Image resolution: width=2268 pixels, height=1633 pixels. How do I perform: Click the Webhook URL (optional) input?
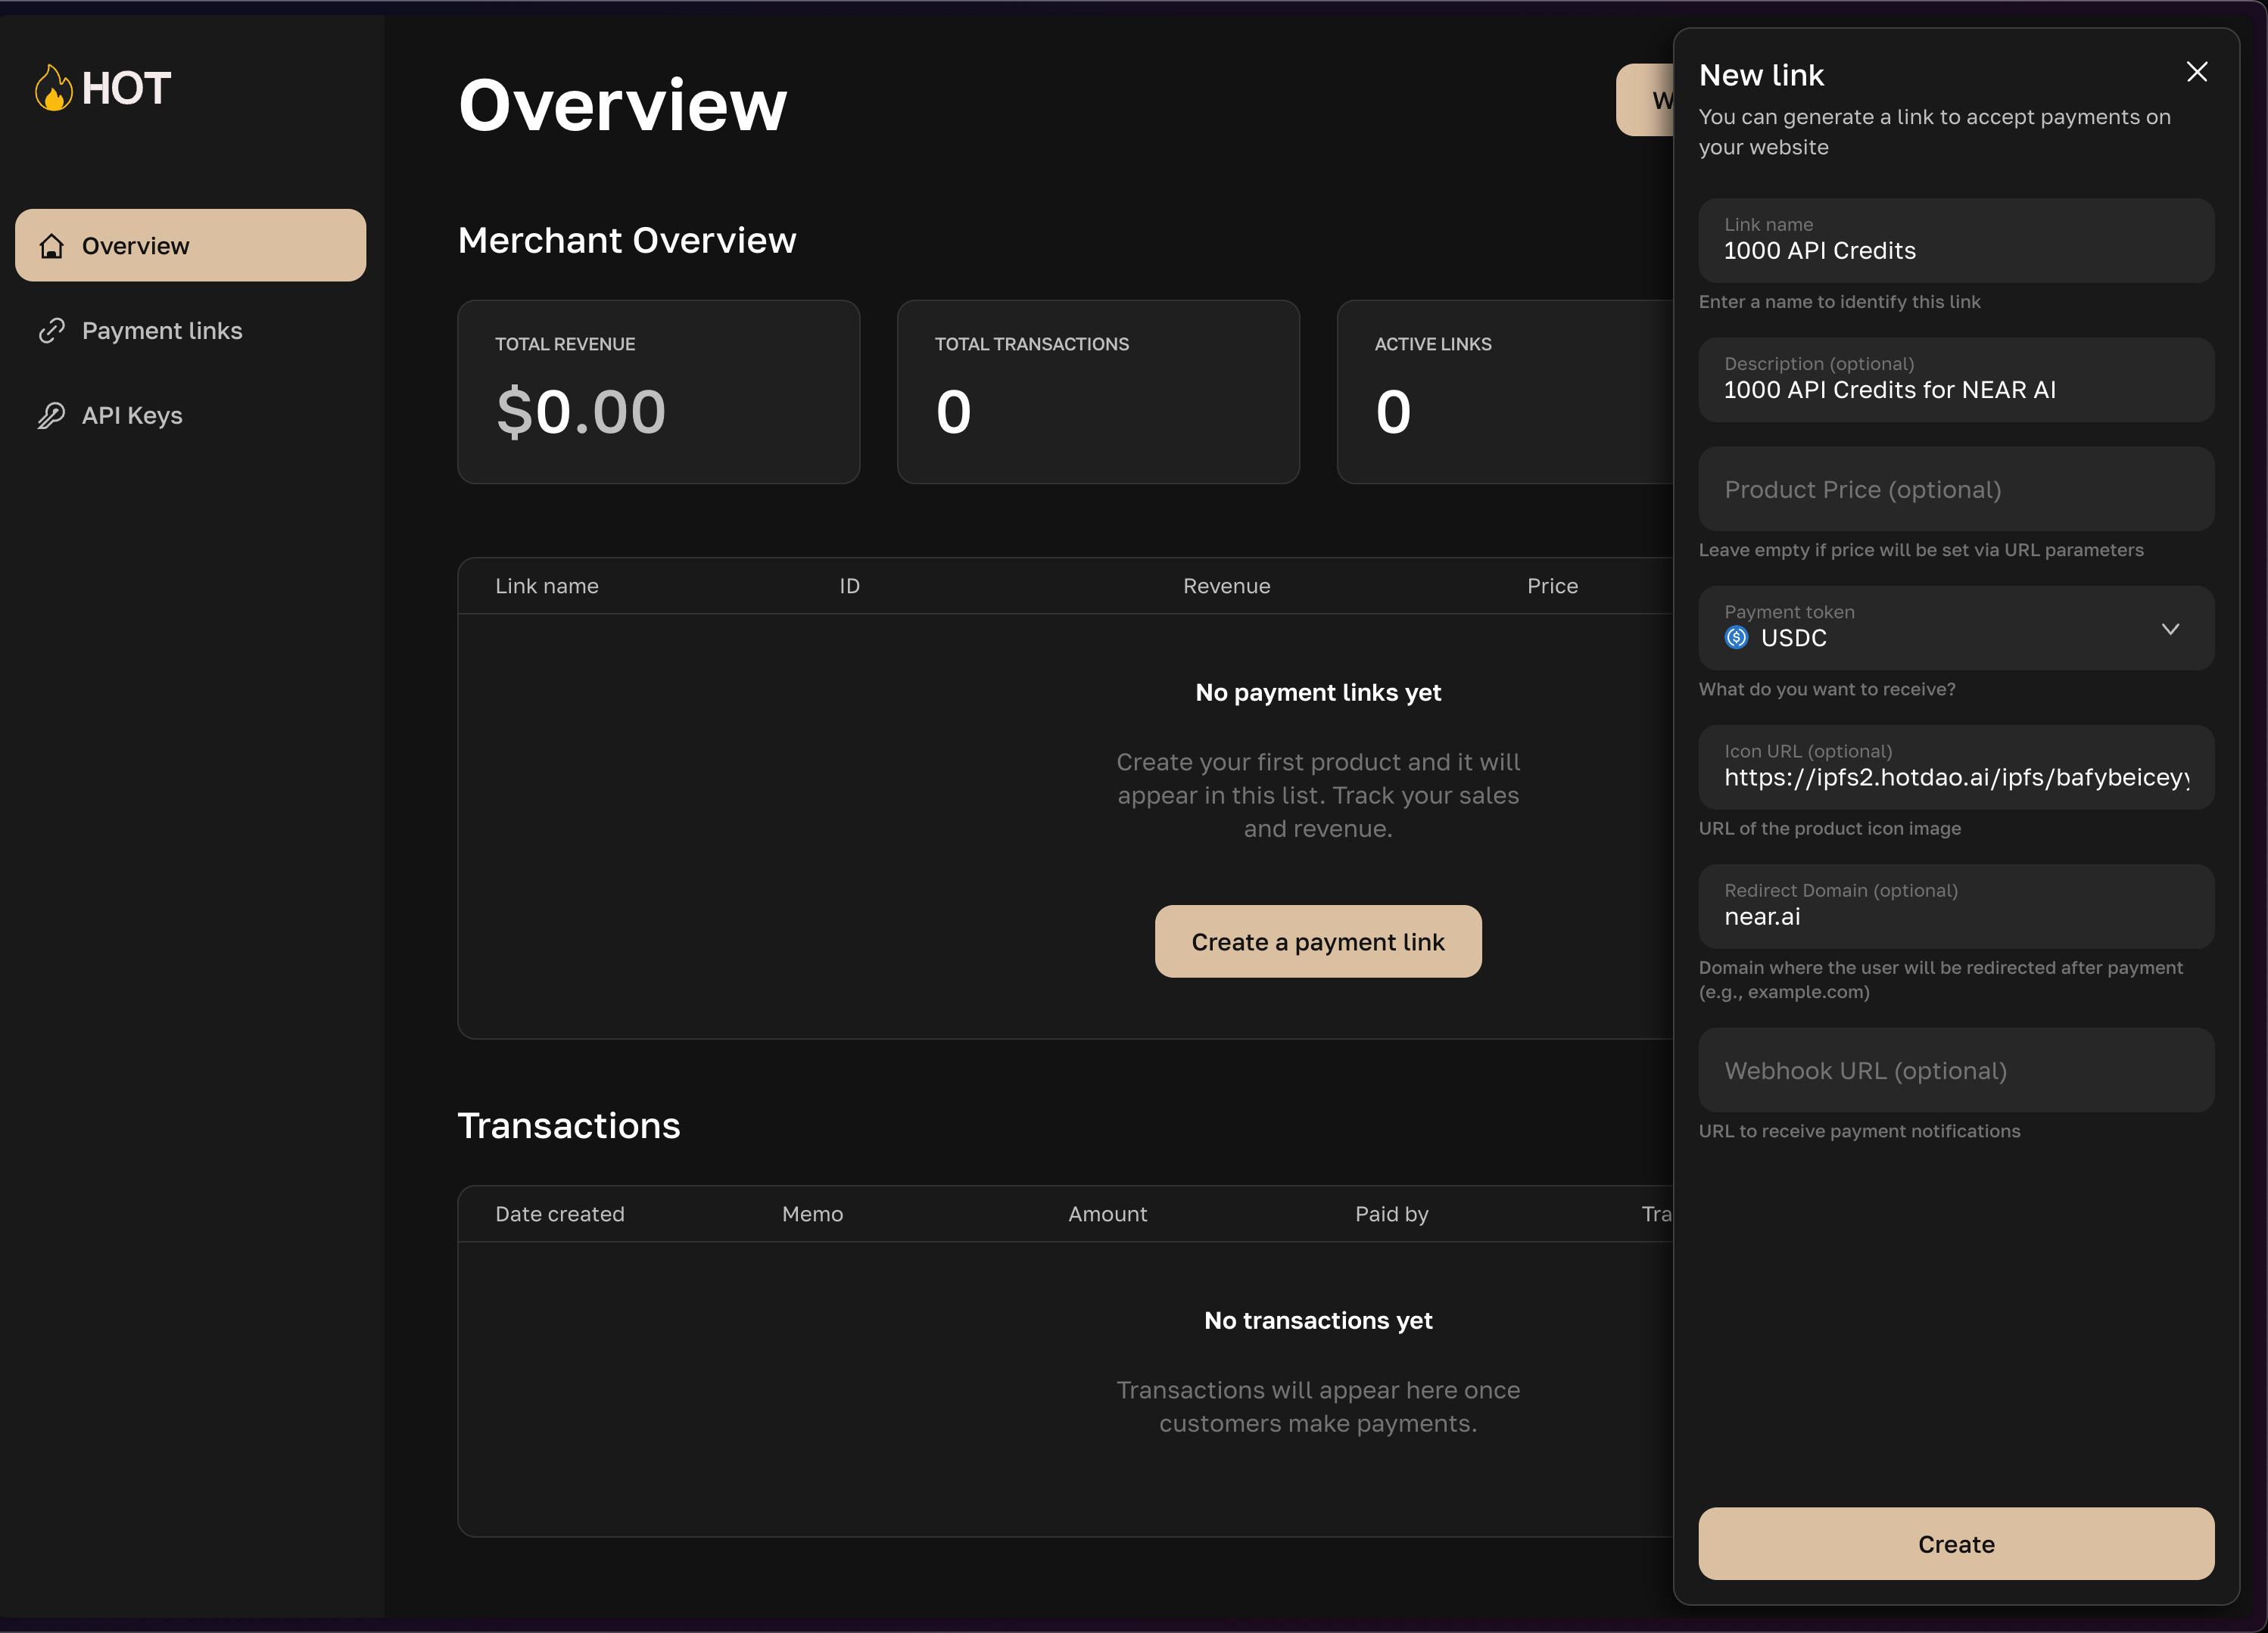[1955, 1070]
